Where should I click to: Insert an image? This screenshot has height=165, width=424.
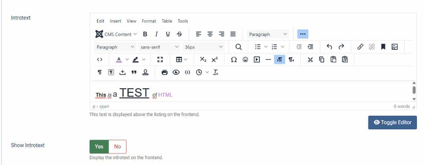pos(395,47)
